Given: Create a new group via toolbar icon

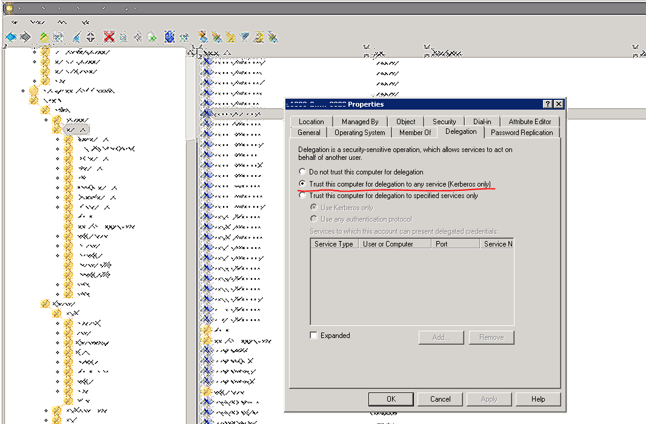Looking at the screenshot, I should [x=217, y=37].
